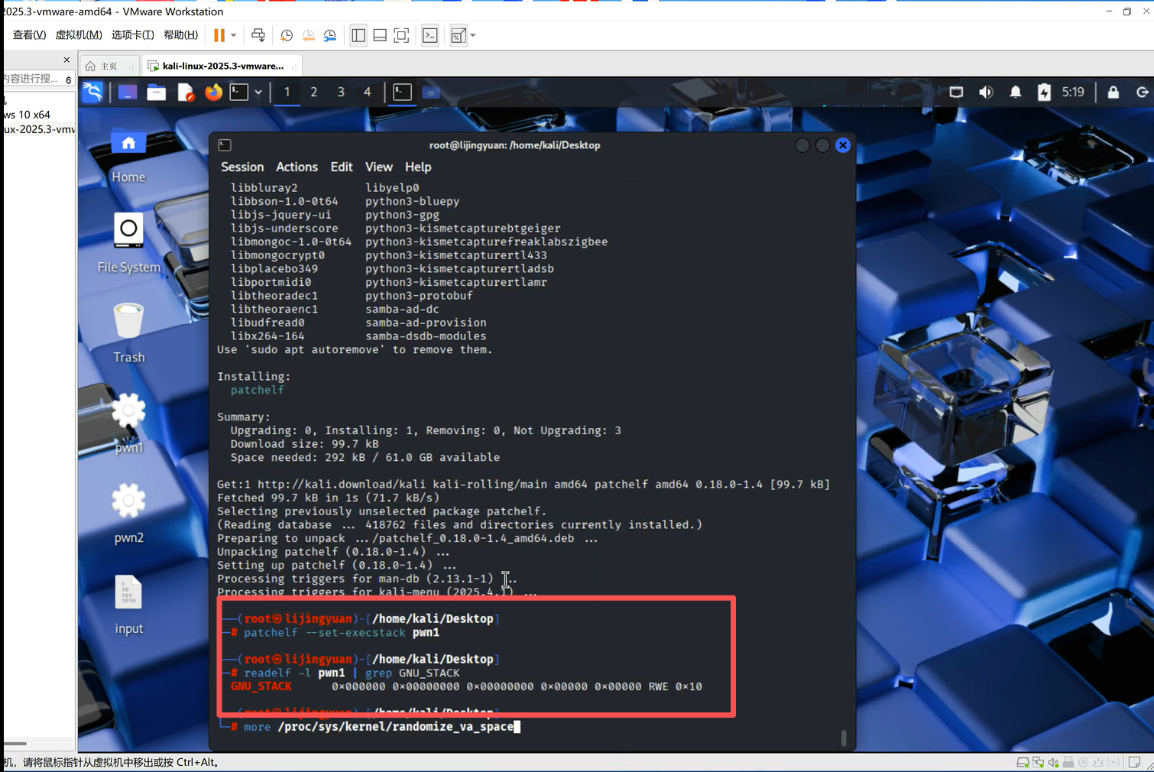Launch the text editor from panel

pos(186,92)
